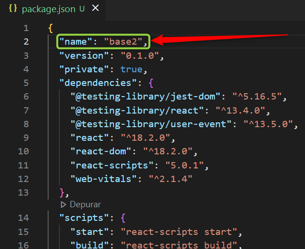The width and height of the screenshot is (305, 249).
Task: Click the "base2" name value
Action: [125, 42]
